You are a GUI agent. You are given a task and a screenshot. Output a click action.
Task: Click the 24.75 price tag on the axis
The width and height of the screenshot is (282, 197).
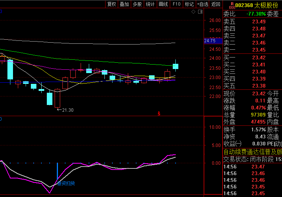[x=210, y=41]
